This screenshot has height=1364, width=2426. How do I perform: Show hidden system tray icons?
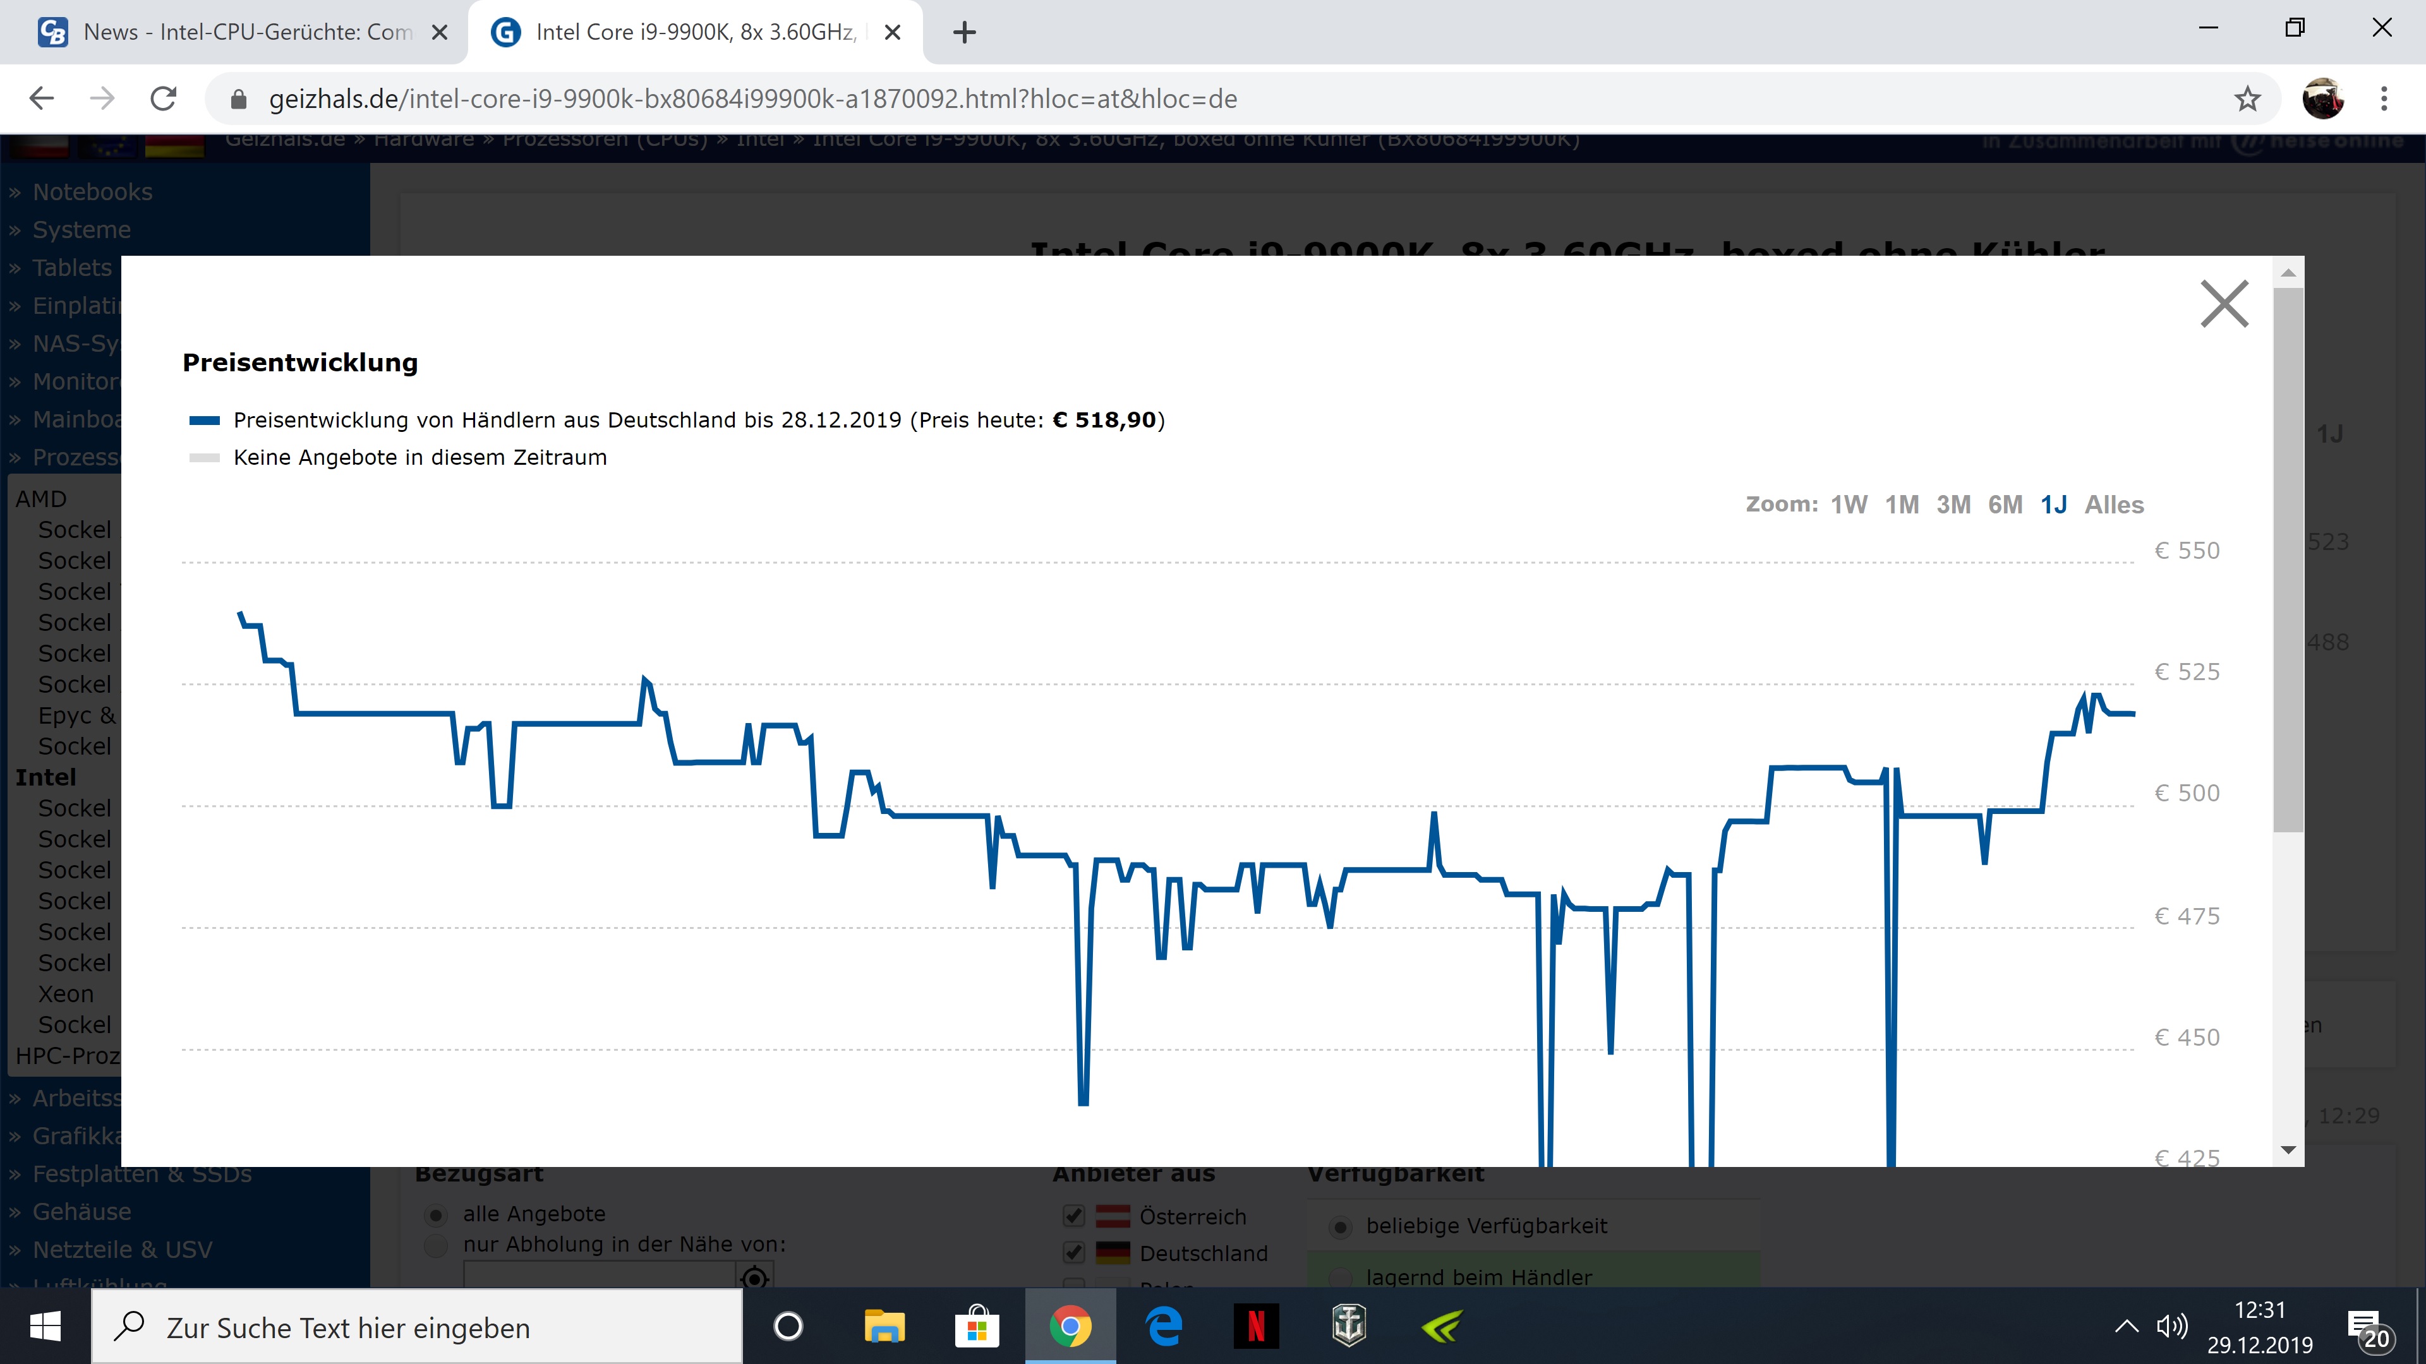tap(2125, 1327)
